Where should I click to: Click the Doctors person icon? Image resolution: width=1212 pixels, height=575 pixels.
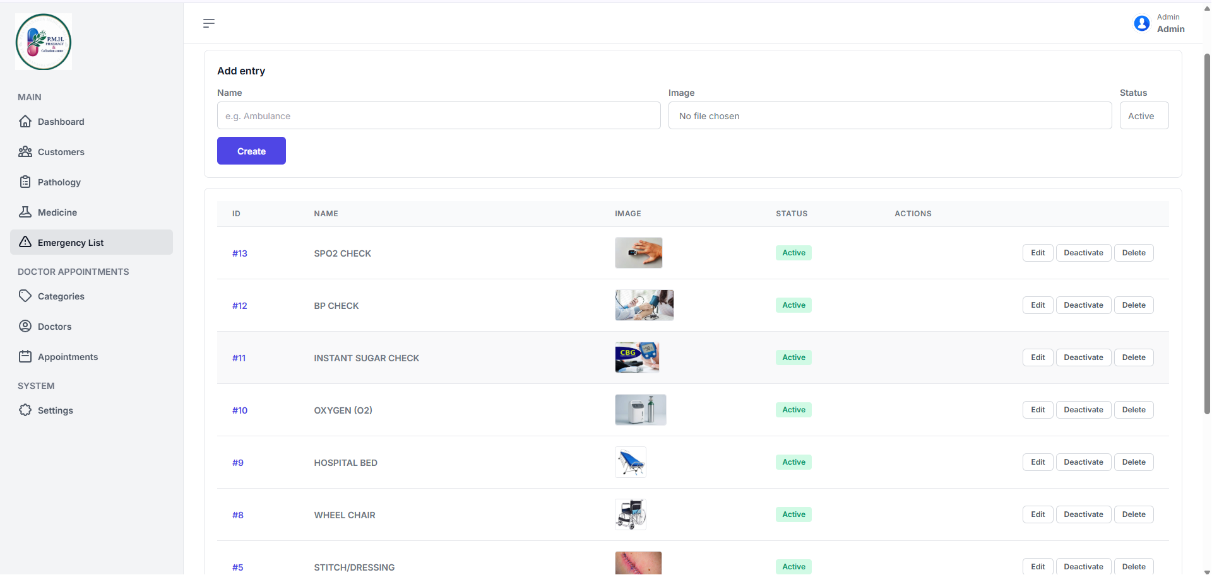(x=25, y=326)
